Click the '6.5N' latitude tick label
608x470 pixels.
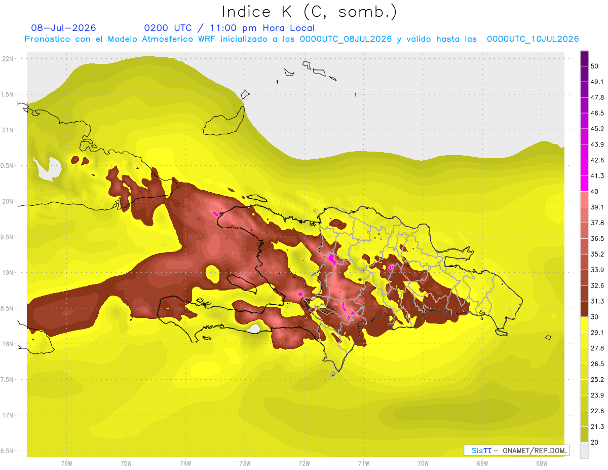tap(8, 451)
